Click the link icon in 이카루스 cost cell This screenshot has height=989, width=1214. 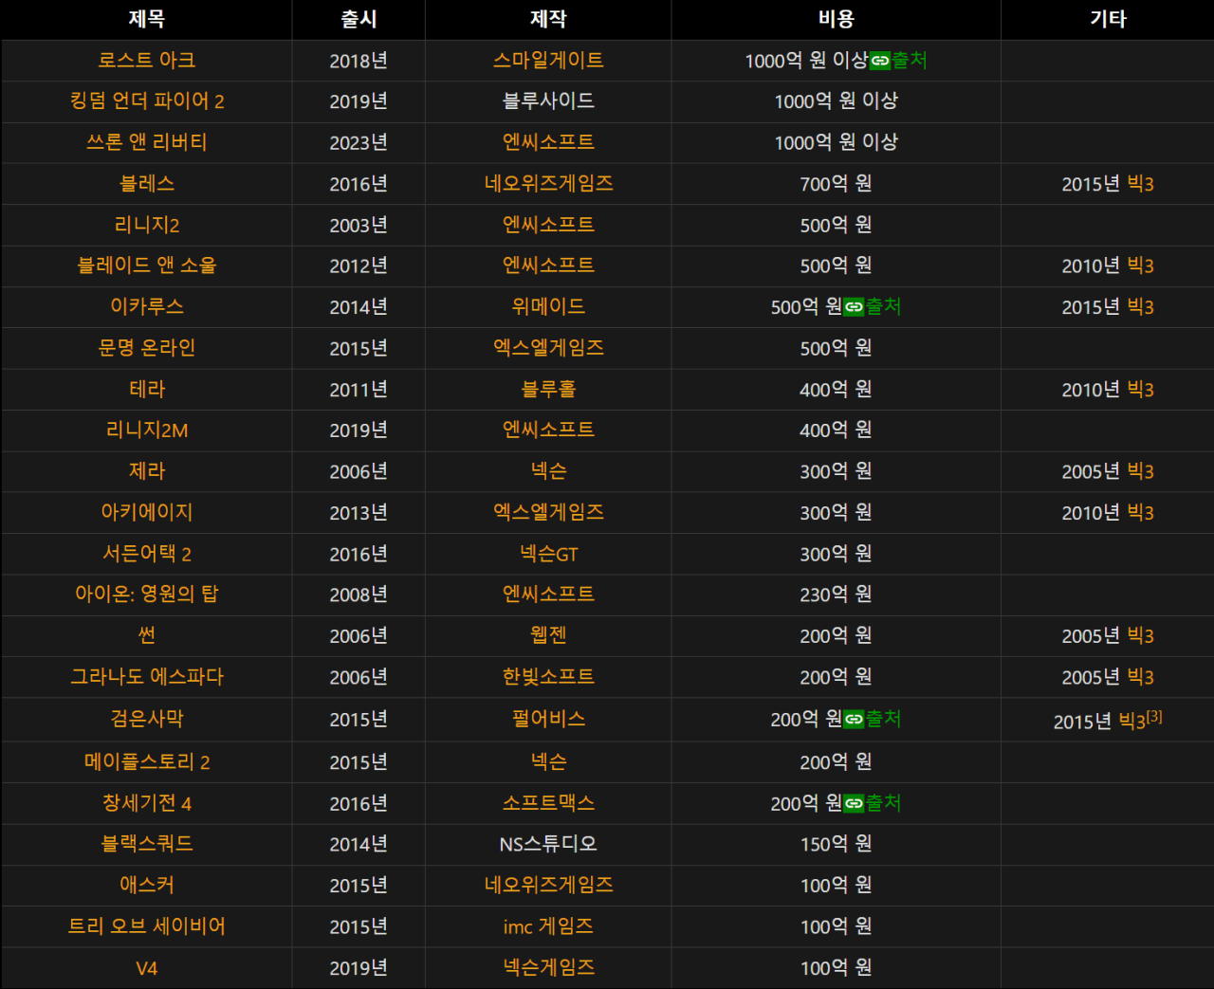[855, 307]
